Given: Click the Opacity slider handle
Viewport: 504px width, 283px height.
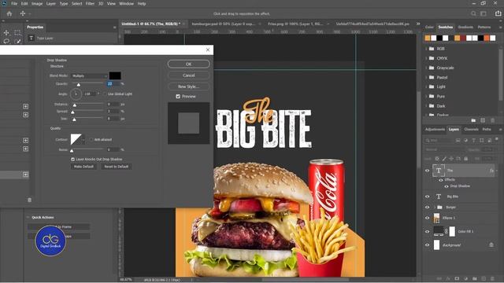Looking at the screenshot, I should pos(79,85).
